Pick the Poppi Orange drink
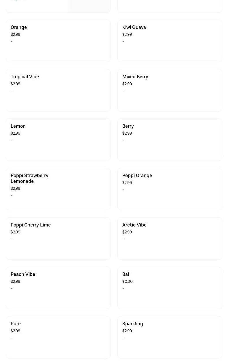Screen dimensions: 232x364 click(x=170, y=189)
